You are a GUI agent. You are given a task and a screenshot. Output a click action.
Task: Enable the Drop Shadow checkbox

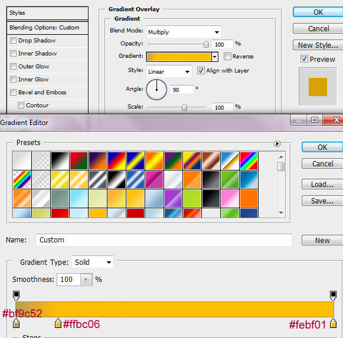pos(14,41)
